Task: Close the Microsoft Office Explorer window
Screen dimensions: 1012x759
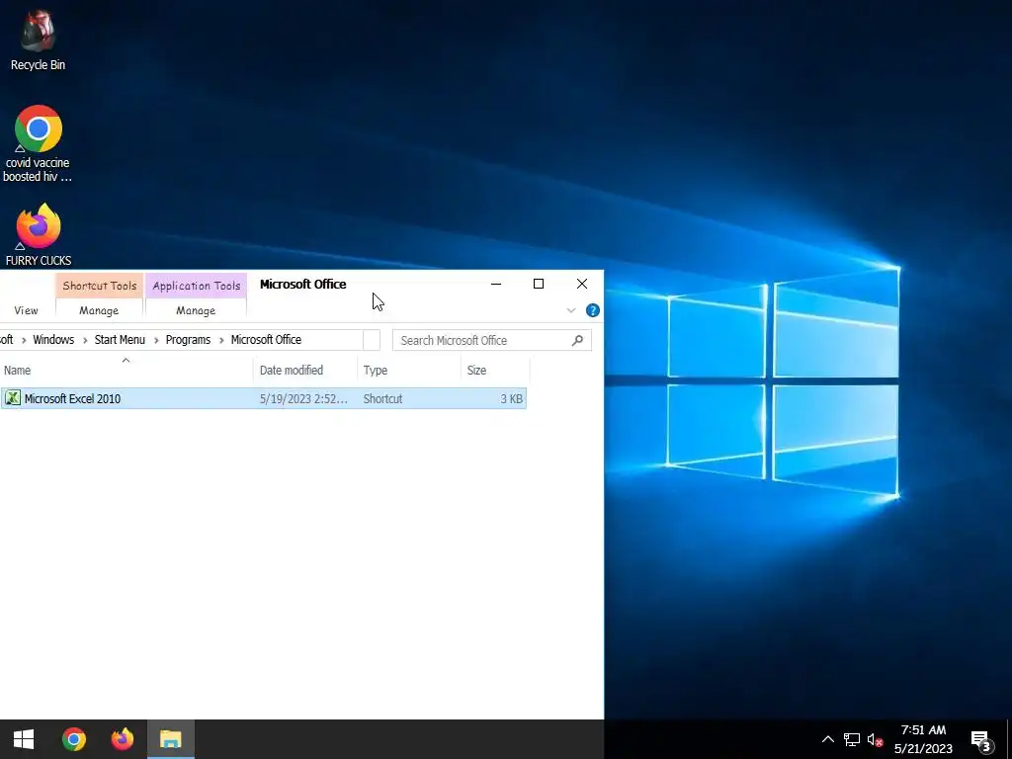Action: (x=581, y=284)
